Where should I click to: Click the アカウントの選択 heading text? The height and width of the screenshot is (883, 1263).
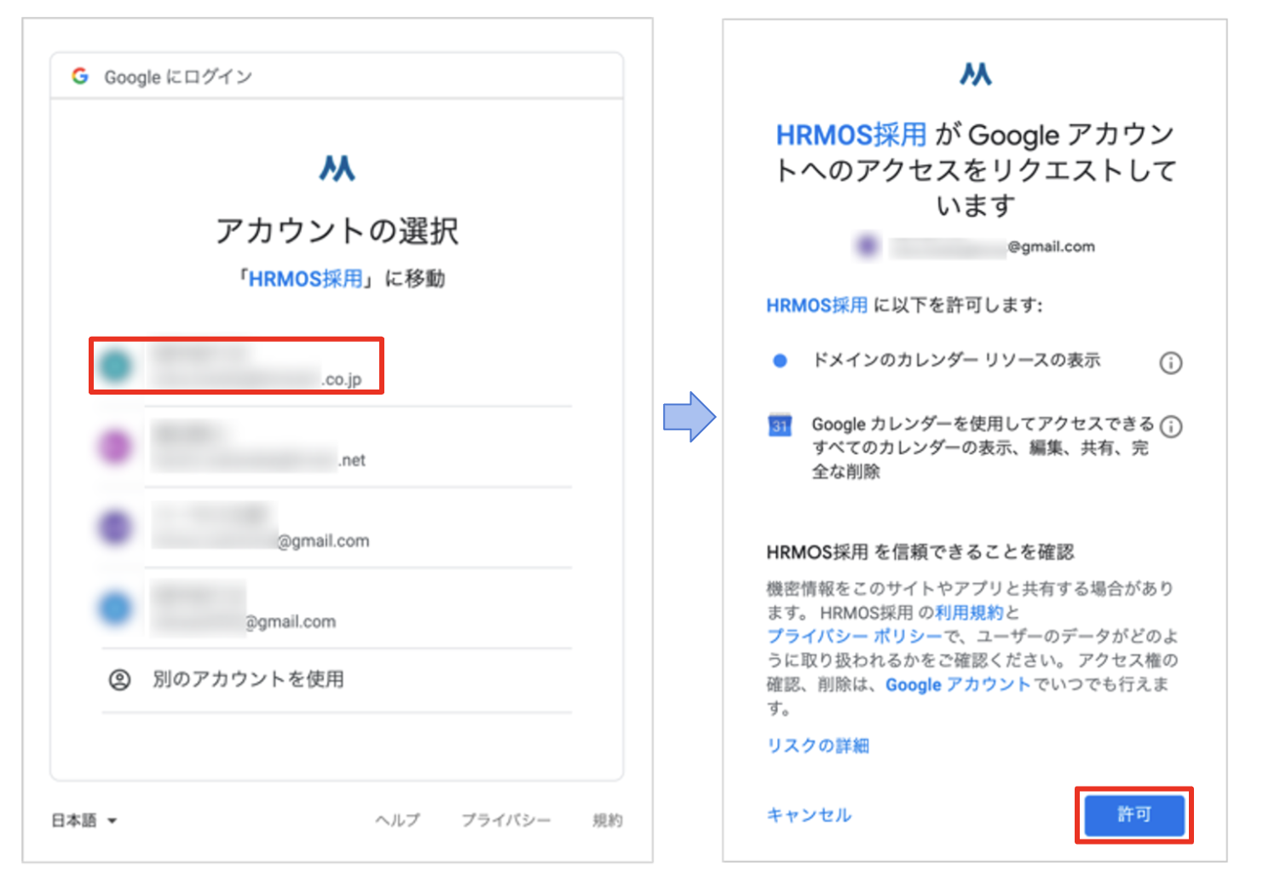click(337, 230)
